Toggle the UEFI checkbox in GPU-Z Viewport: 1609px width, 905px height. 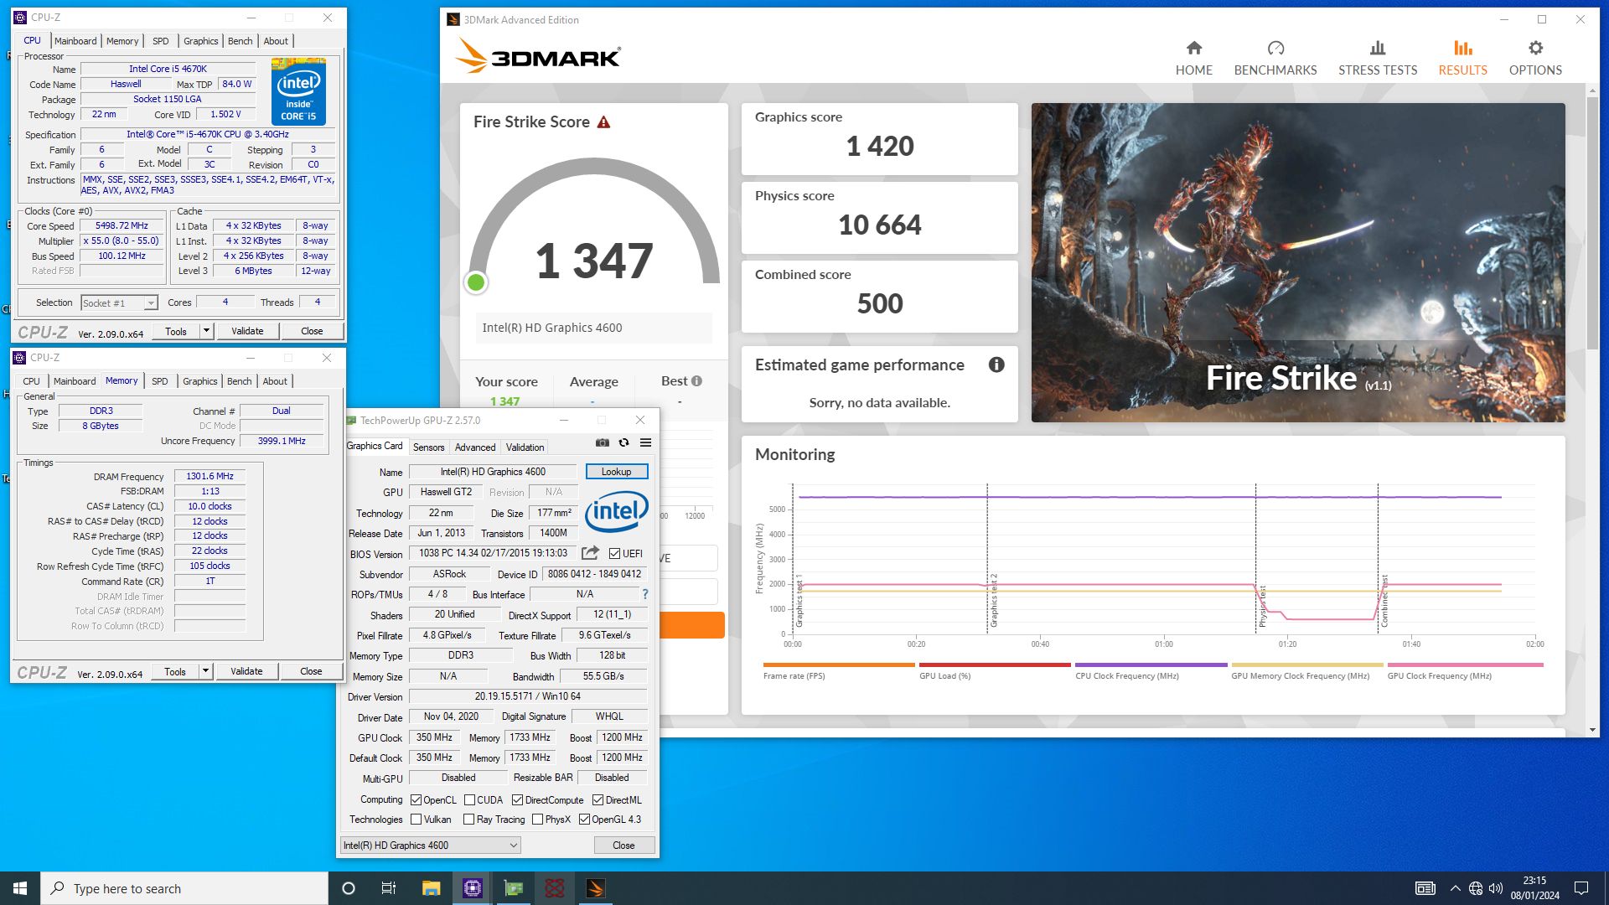tap(615, 554)
